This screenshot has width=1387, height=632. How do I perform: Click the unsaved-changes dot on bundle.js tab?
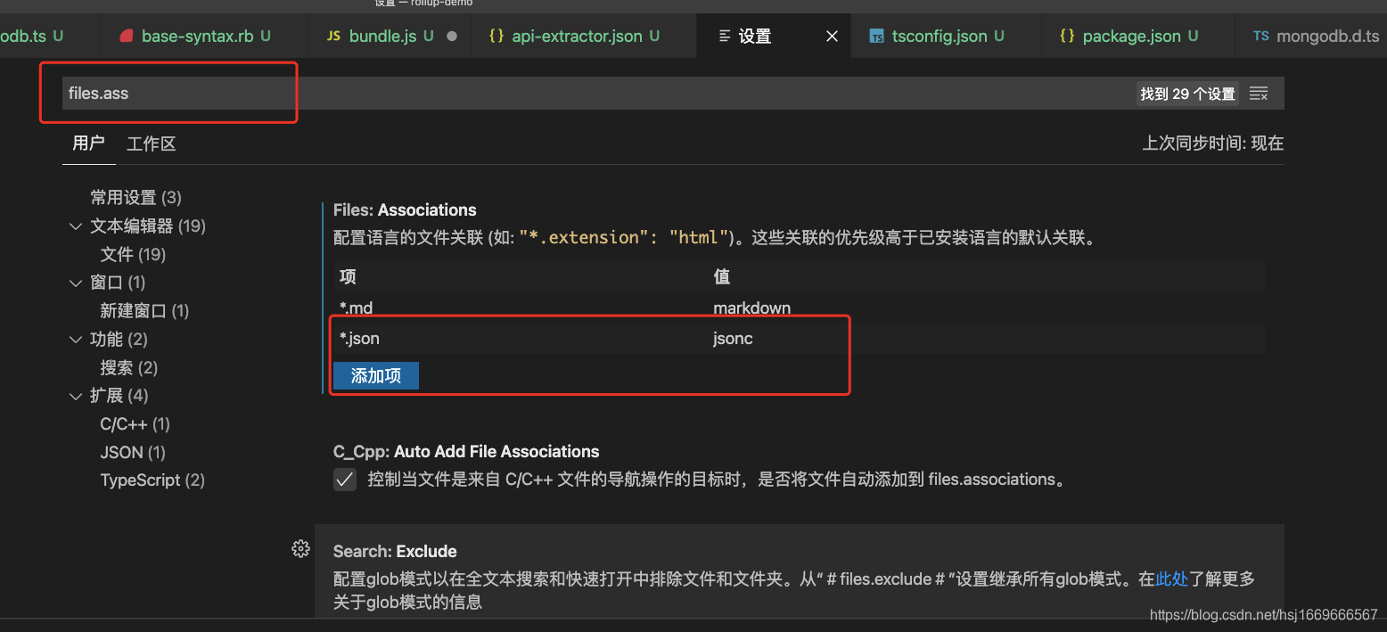452,36
